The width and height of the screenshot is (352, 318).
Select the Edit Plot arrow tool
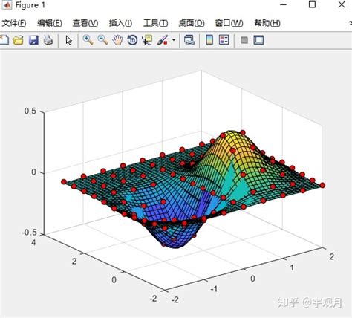click(x=68, y=40)
